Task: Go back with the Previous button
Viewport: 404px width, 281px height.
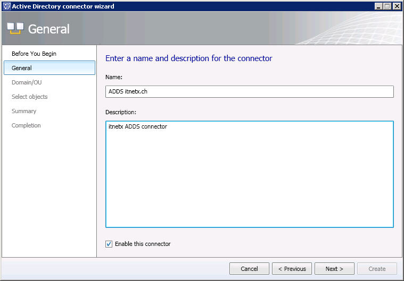Action: (x=292, y=269)
